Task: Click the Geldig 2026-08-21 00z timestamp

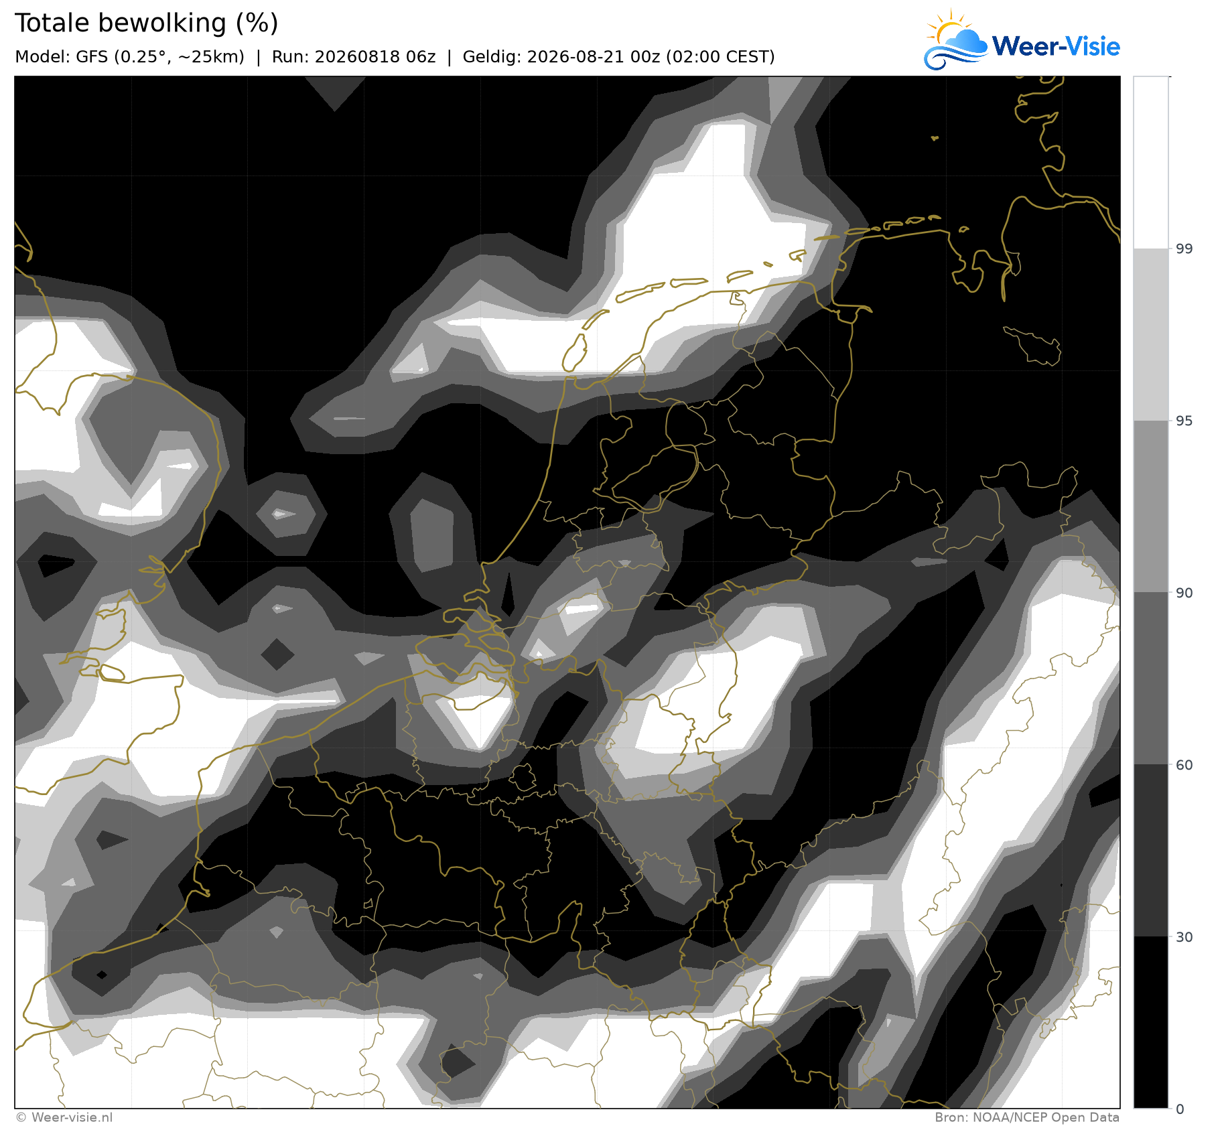Action: click(618, 57)
